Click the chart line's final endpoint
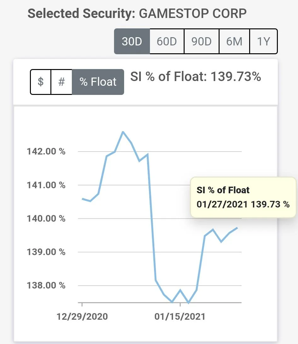 (x=237, y=228)
